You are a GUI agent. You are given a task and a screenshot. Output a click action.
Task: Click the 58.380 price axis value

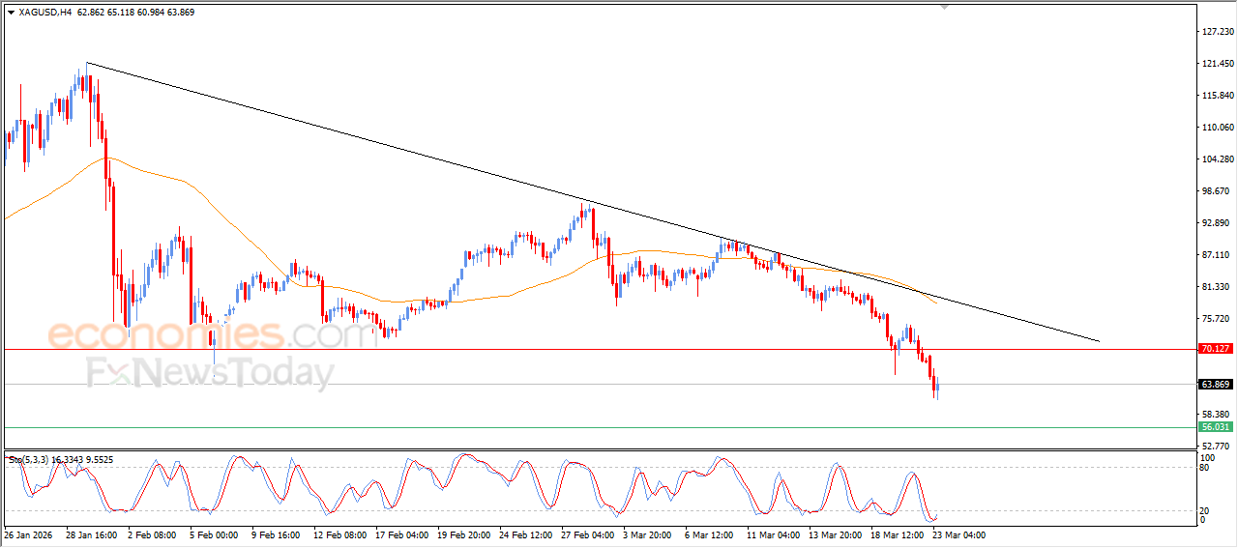point(1216,415)
